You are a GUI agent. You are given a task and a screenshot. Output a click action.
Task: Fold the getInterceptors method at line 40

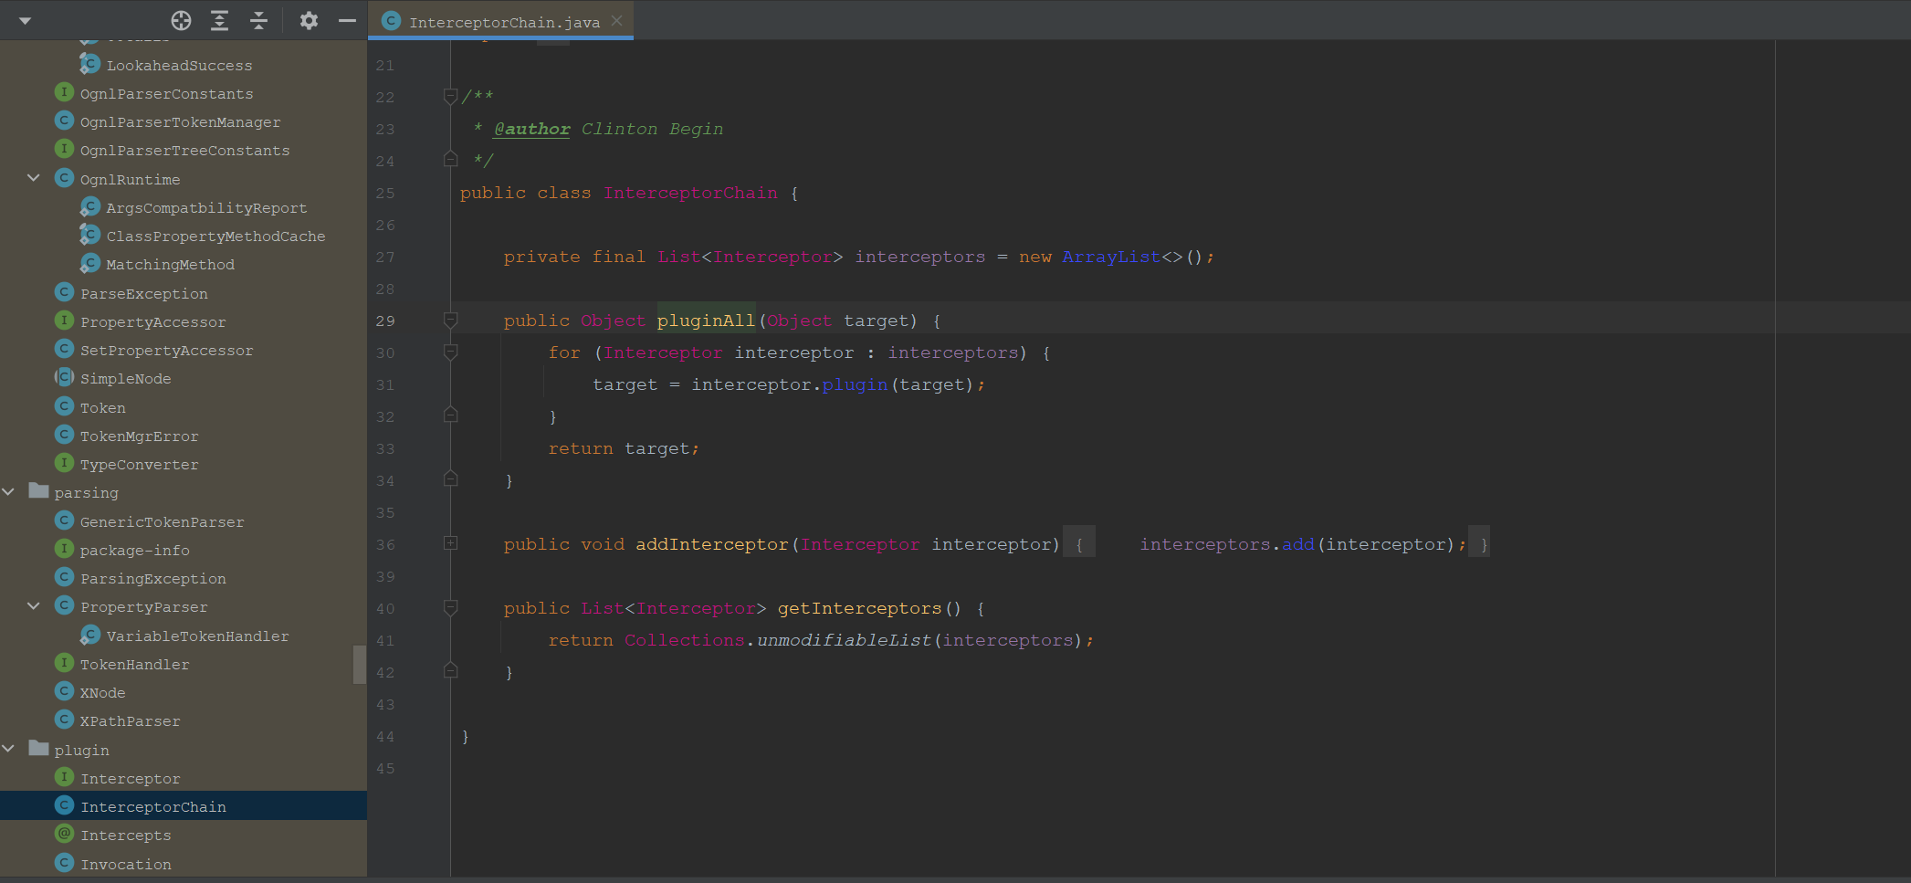pyautogui.click(x=450, y=607)
